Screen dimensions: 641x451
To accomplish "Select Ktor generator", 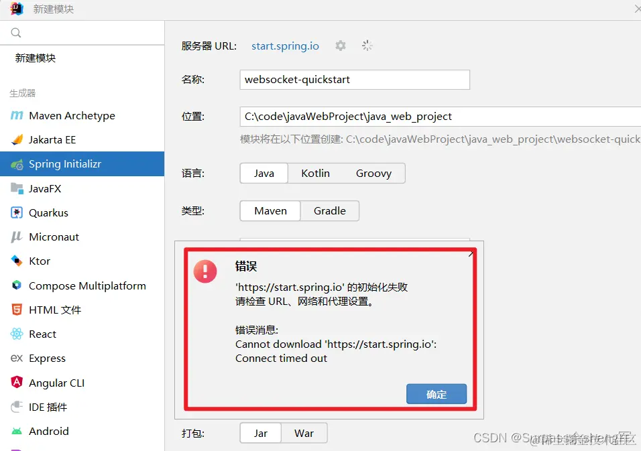I will pos(82,261).
